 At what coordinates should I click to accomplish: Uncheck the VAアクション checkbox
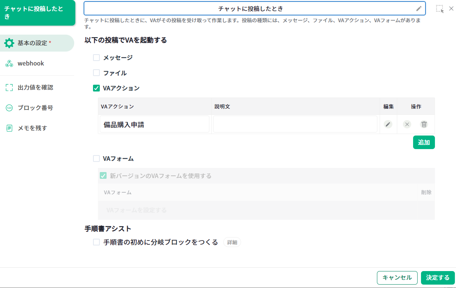tap(96, 88)
